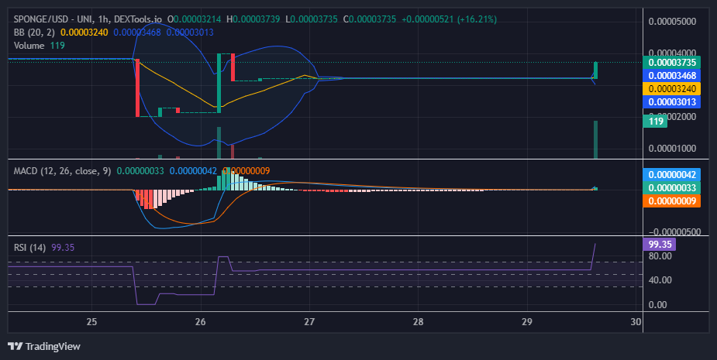Click the MACD histogram axis label 0.00000033
Screen dimensions: 717x360
(672, 188)
